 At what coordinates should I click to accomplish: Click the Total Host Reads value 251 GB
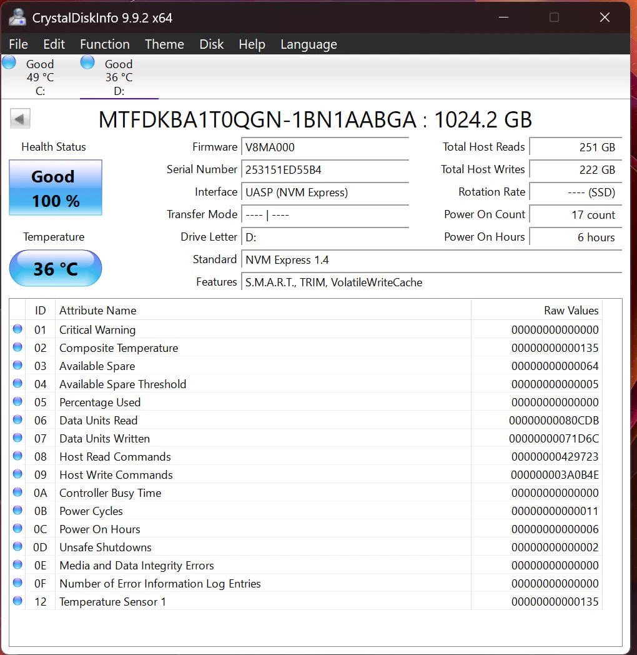tap(576, 147)
